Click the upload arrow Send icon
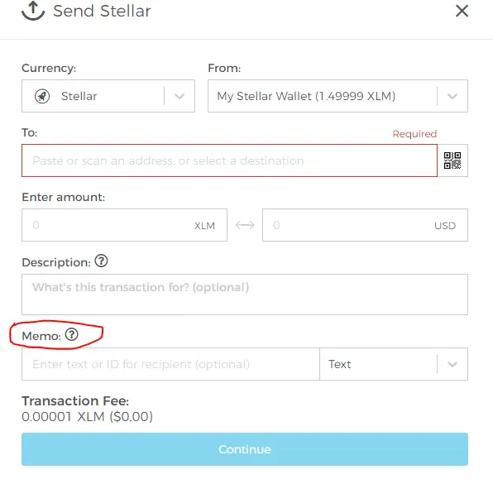The image size is (493, 484). tap(33, 11)
